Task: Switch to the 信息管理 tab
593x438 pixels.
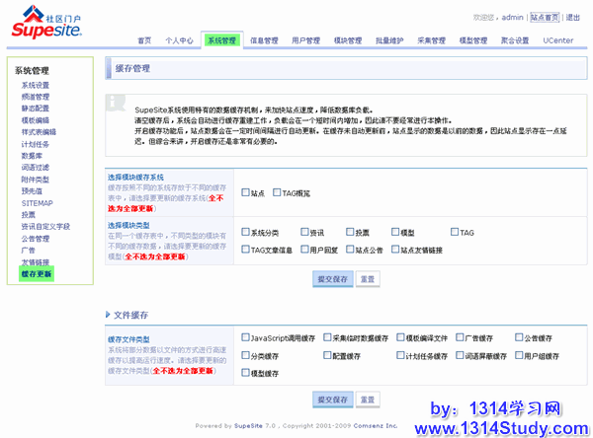Action: click(x=264, y=40)
